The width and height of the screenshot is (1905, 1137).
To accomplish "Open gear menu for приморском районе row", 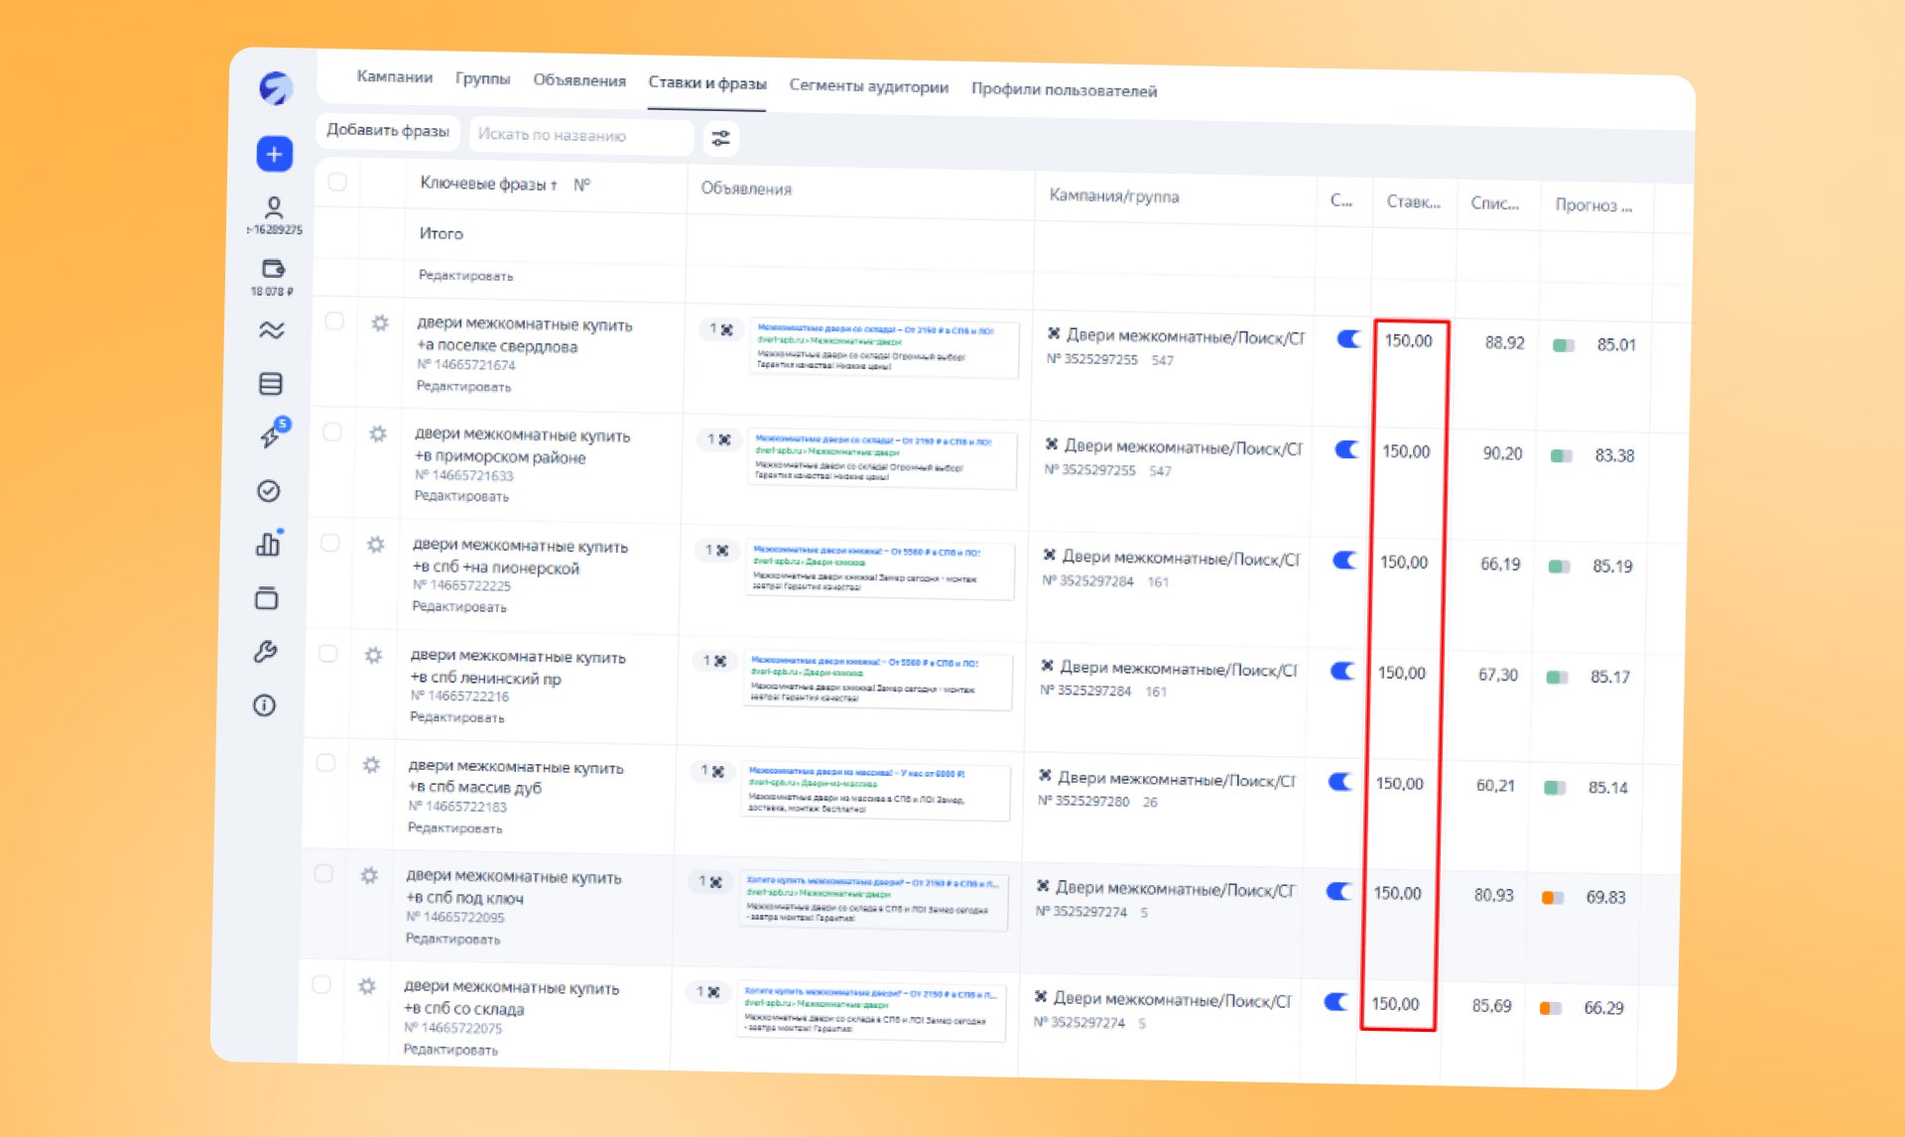I will pos(378,434).
